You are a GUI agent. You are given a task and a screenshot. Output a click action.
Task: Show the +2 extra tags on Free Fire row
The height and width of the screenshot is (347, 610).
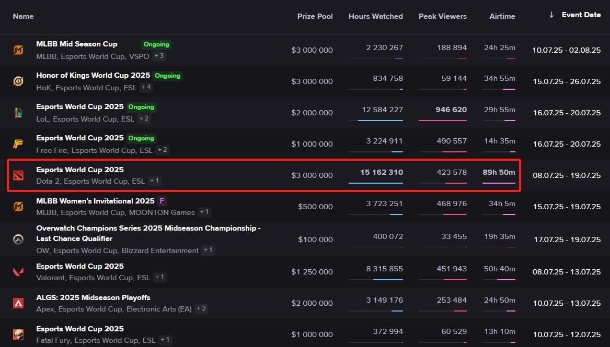pos(162,150)
